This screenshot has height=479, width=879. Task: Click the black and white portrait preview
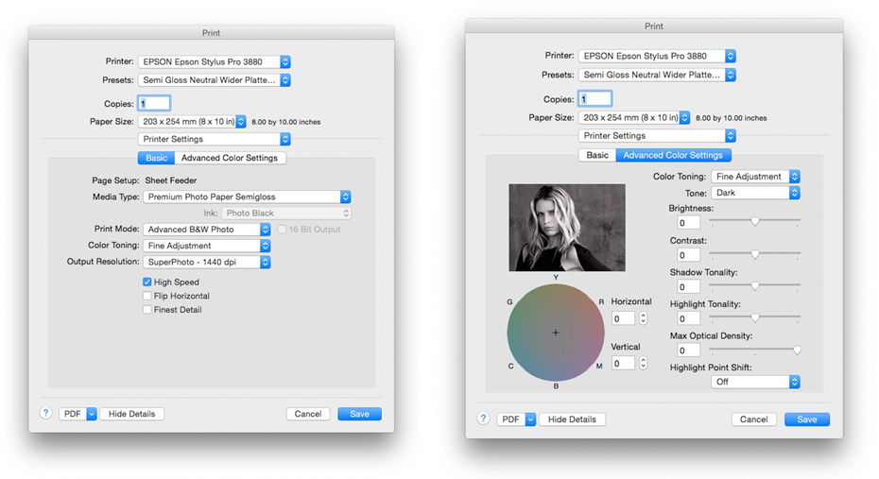click(x=553, y=228)
